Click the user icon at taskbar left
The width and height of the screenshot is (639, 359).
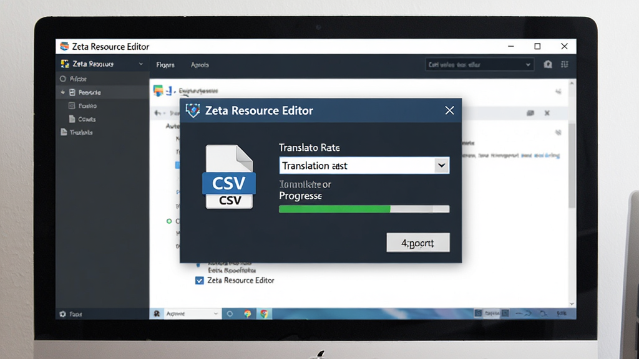[x=157, y=314]
